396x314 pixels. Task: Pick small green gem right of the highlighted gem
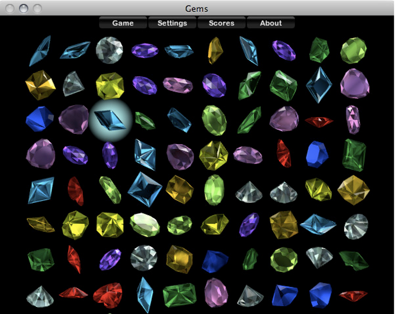(x=145, y=121)
